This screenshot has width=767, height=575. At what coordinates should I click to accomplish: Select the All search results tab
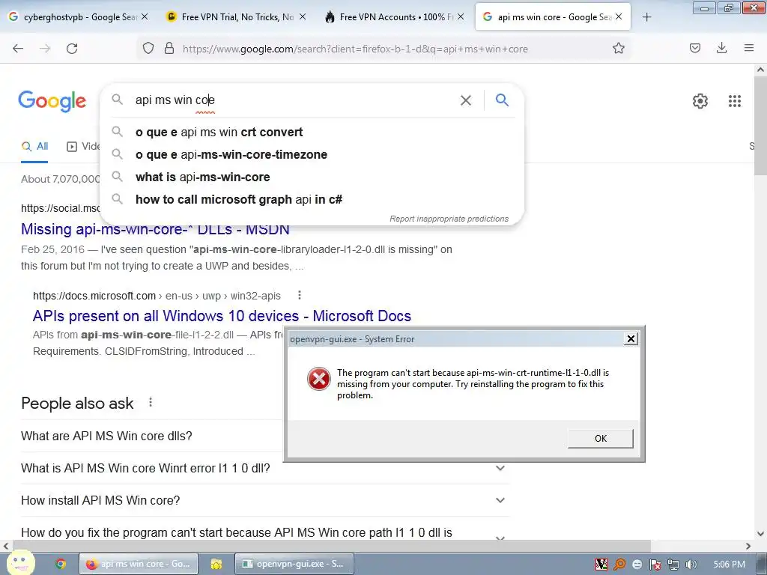pos(34,146)
